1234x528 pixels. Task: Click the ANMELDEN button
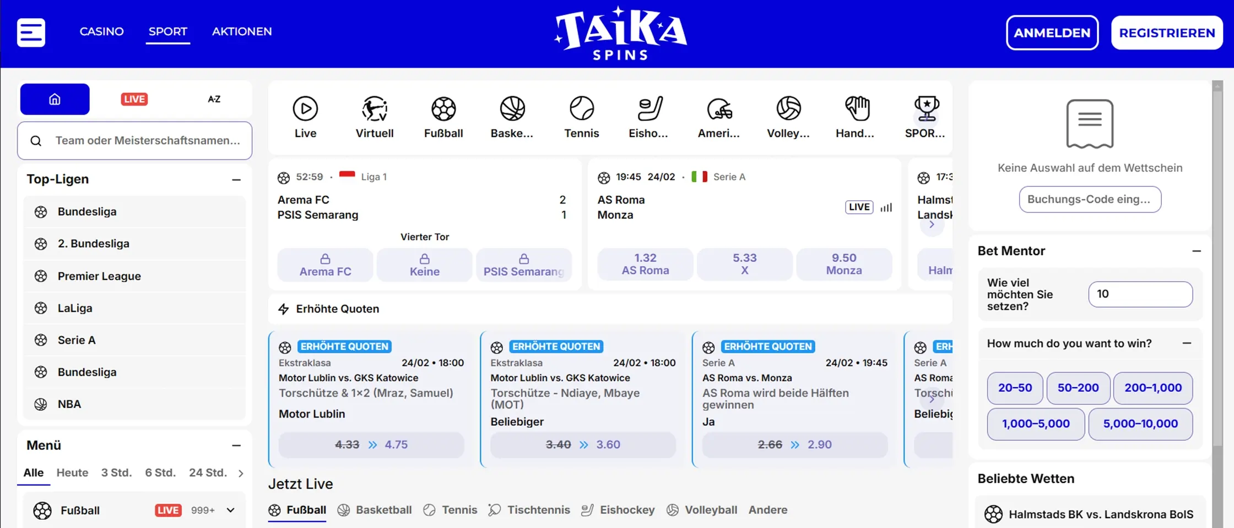click(1052, 33)
